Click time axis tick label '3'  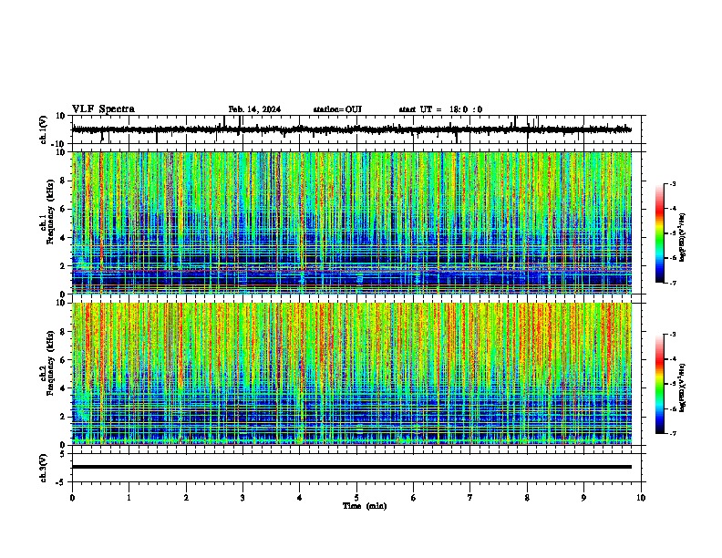point(242,498)
